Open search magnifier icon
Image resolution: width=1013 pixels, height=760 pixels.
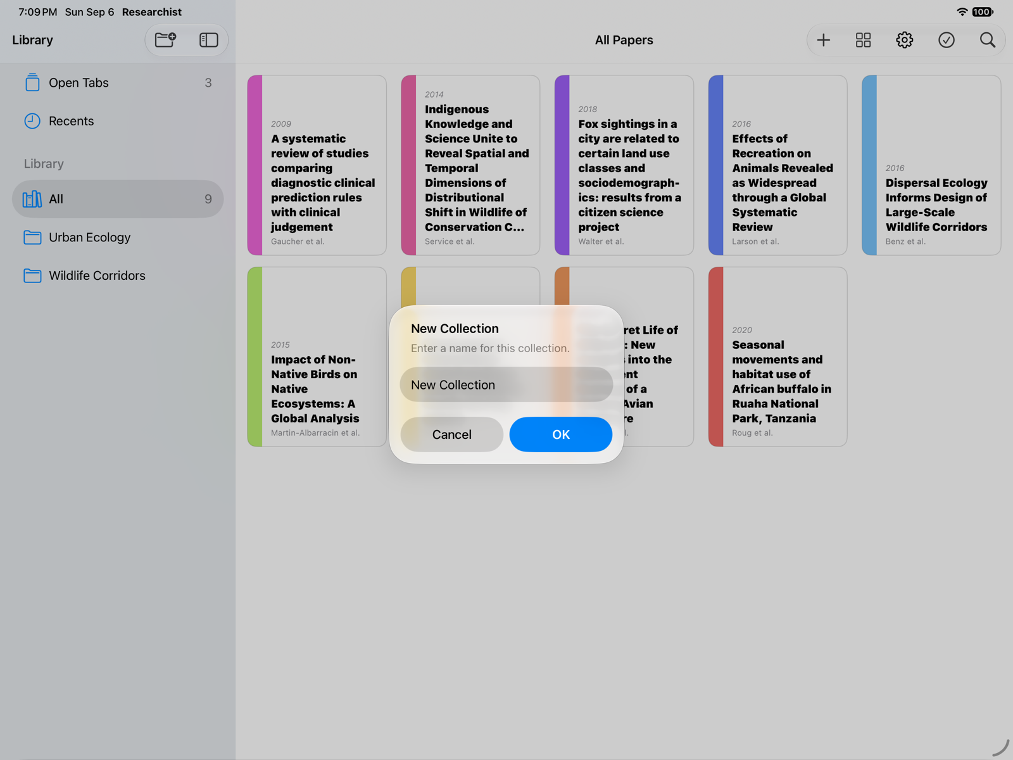[988, 40]
